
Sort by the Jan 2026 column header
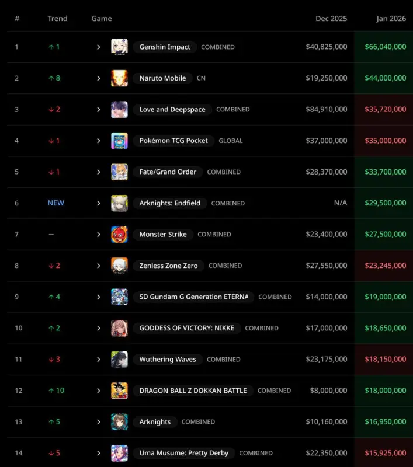pyautogui.click(x=391, y=19)
